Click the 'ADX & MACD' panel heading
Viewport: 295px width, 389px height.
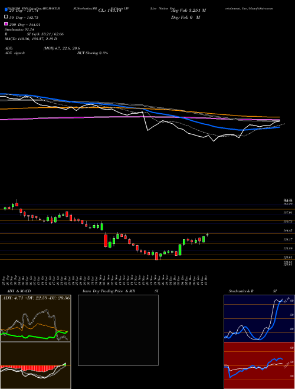18,291
